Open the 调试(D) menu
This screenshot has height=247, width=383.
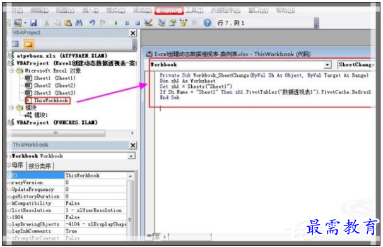142,10
